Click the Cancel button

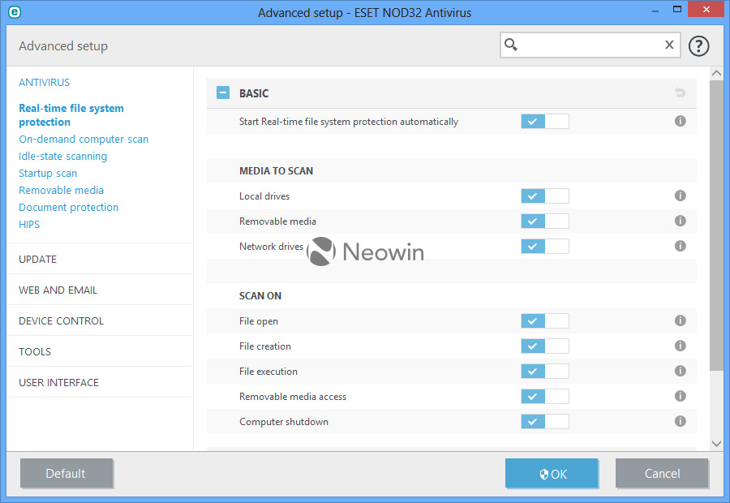pos(662,473)
